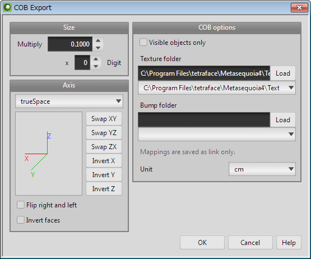Click the Metasequoia app icon in title bar
The width and height of the screenshot is (311, 259).
coord(7,7)
